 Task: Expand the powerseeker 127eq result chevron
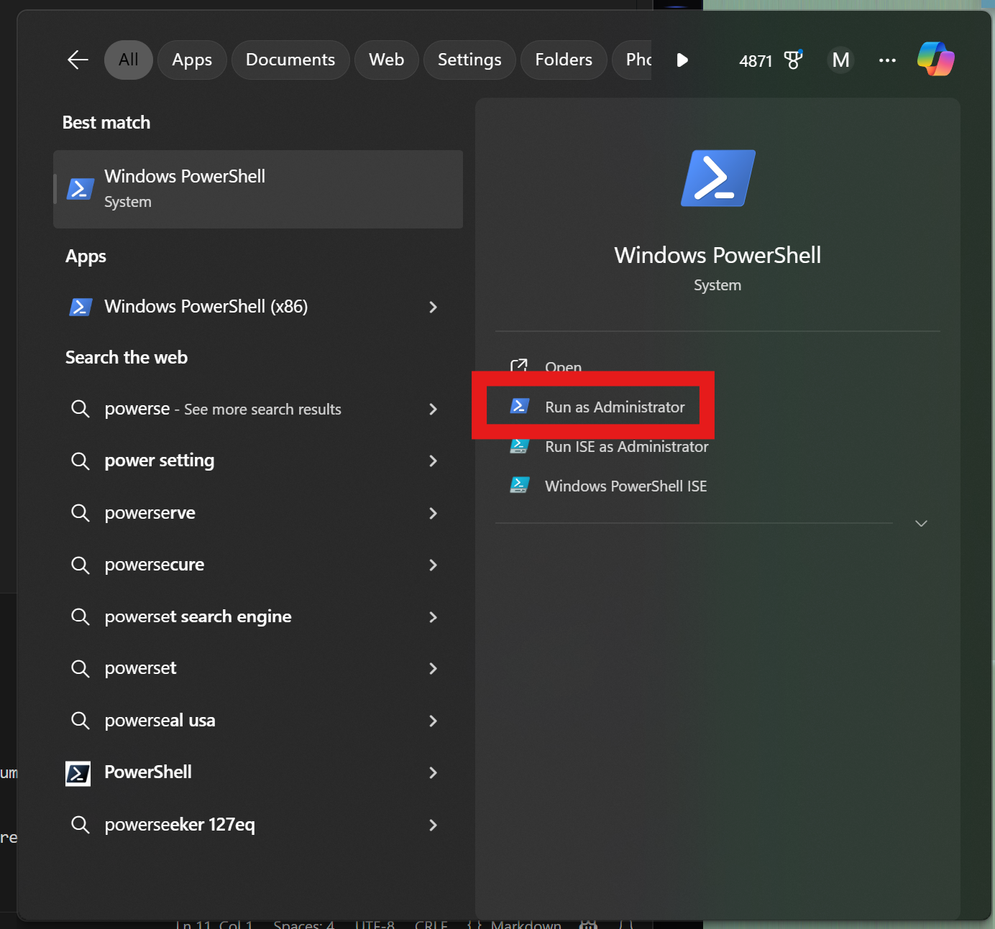coord(433,825)
